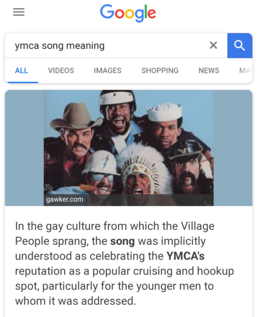Screen dimensions: 257x317
Task: Click the gawker.com image source label
Action: 65,200
